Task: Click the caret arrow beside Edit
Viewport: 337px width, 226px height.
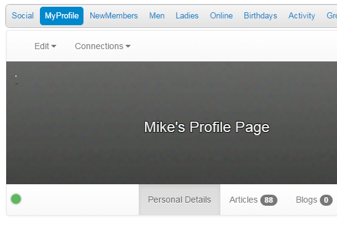Action: click(54, 46)
